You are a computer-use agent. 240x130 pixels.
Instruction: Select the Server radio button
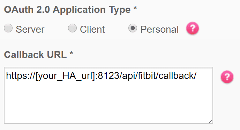pyautogui.click(x=8, y=28)
